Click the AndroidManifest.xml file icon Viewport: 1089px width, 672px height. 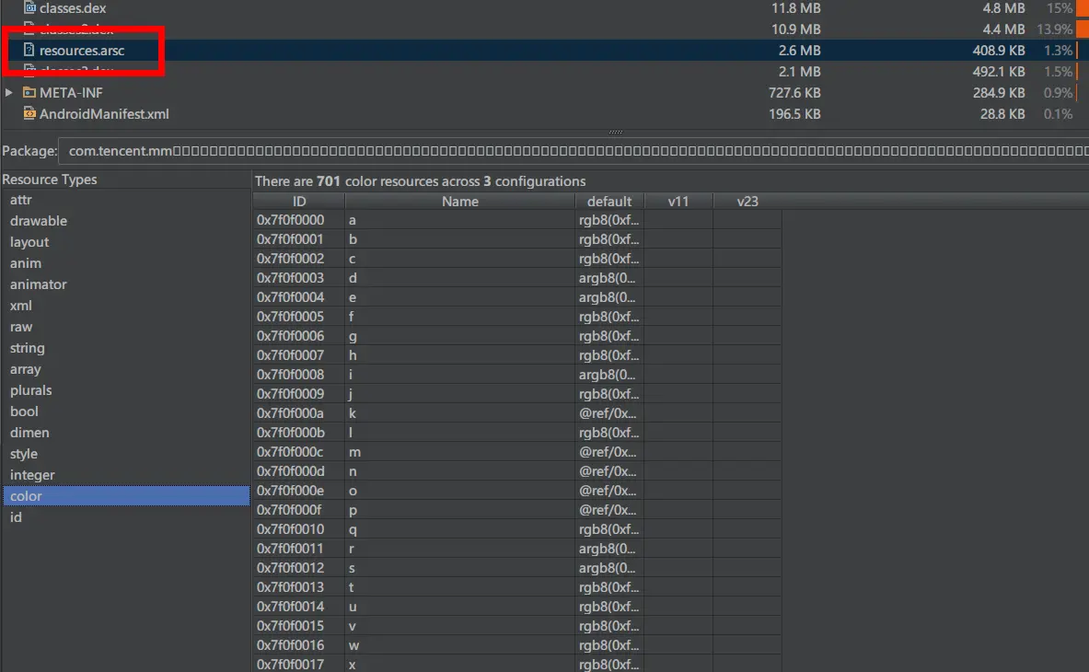click(29, 113)
